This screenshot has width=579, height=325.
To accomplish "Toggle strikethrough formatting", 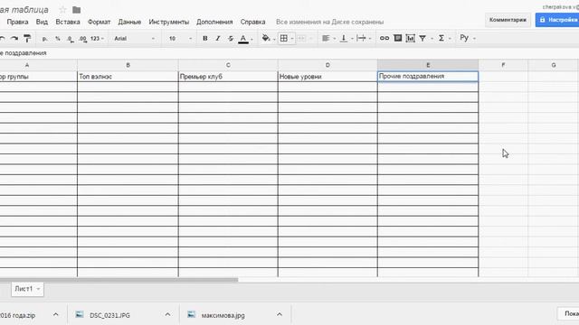I will coord(231,38).
